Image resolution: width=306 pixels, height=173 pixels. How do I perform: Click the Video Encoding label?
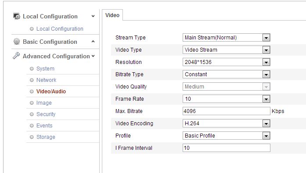coord(134,124)
